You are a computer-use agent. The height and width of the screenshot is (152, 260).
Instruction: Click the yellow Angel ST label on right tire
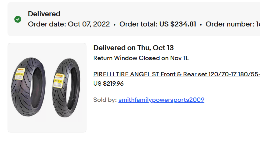click(59, 81)
